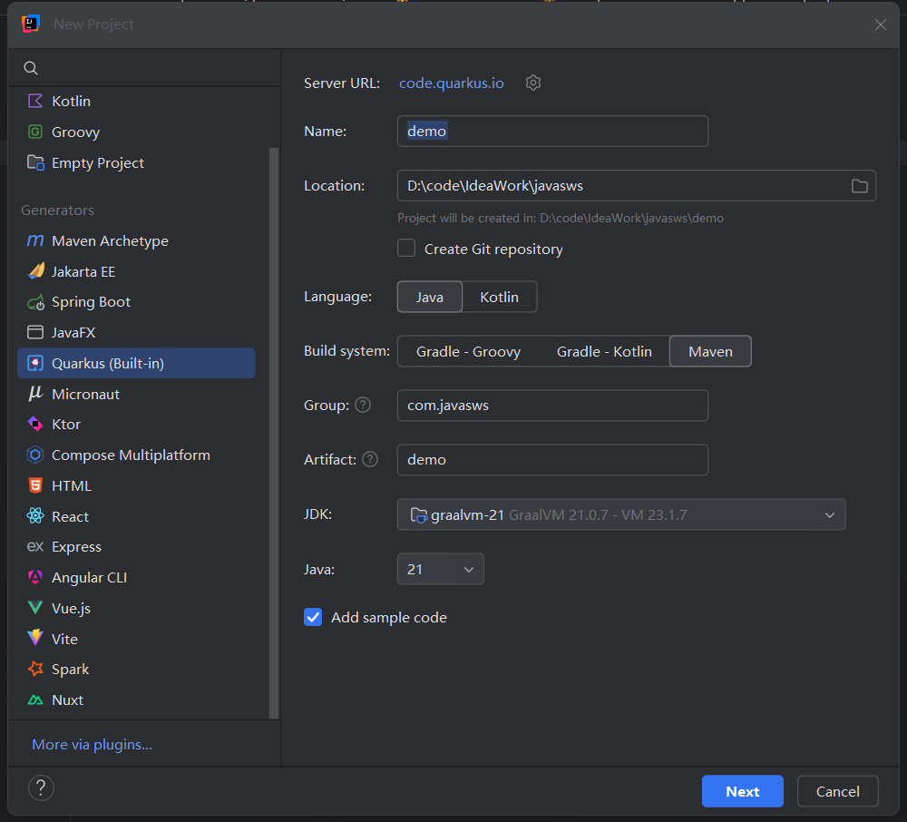Click the Spark star icon
907x822 pixels.
(35, 669)
